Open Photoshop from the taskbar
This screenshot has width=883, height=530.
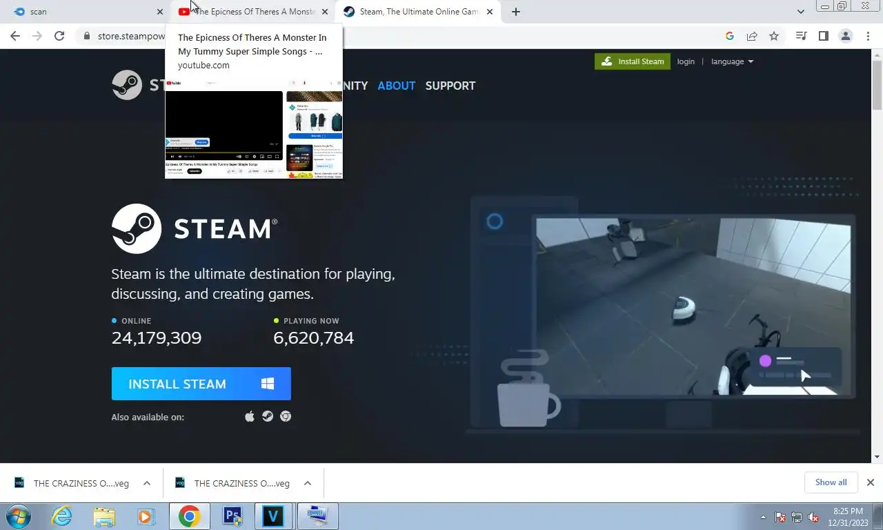coord(232,516)
